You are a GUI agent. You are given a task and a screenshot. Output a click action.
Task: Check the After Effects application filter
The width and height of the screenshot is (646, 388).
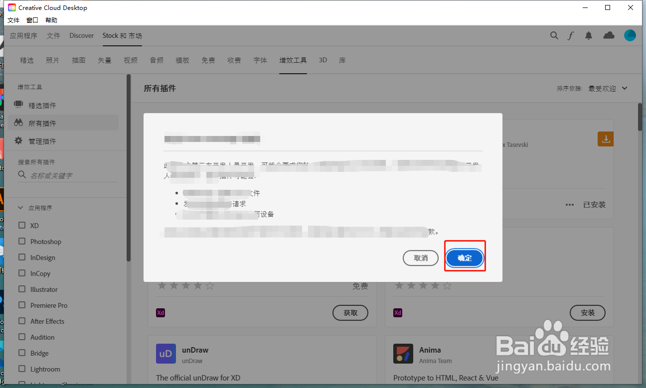pyautogui.click(x=22, y=321)
